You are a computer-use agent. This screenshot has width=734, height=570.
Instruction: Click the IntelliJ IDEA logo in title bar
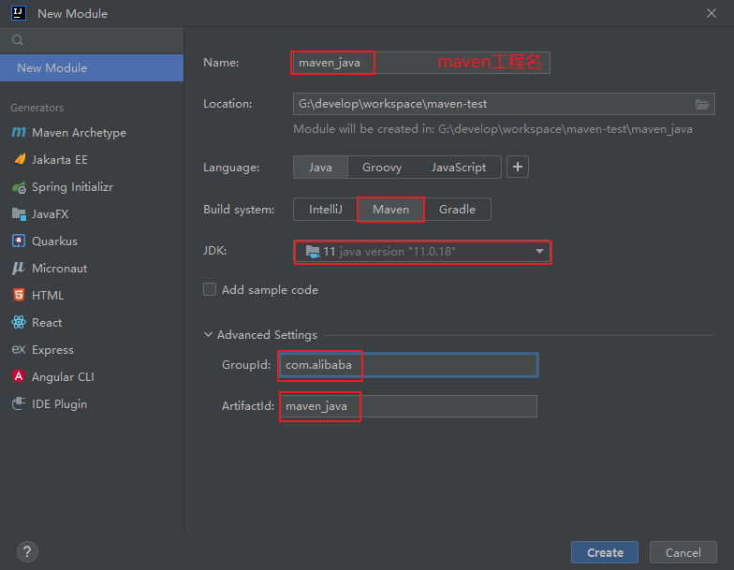pyautogui.click(x=19, y=13)
